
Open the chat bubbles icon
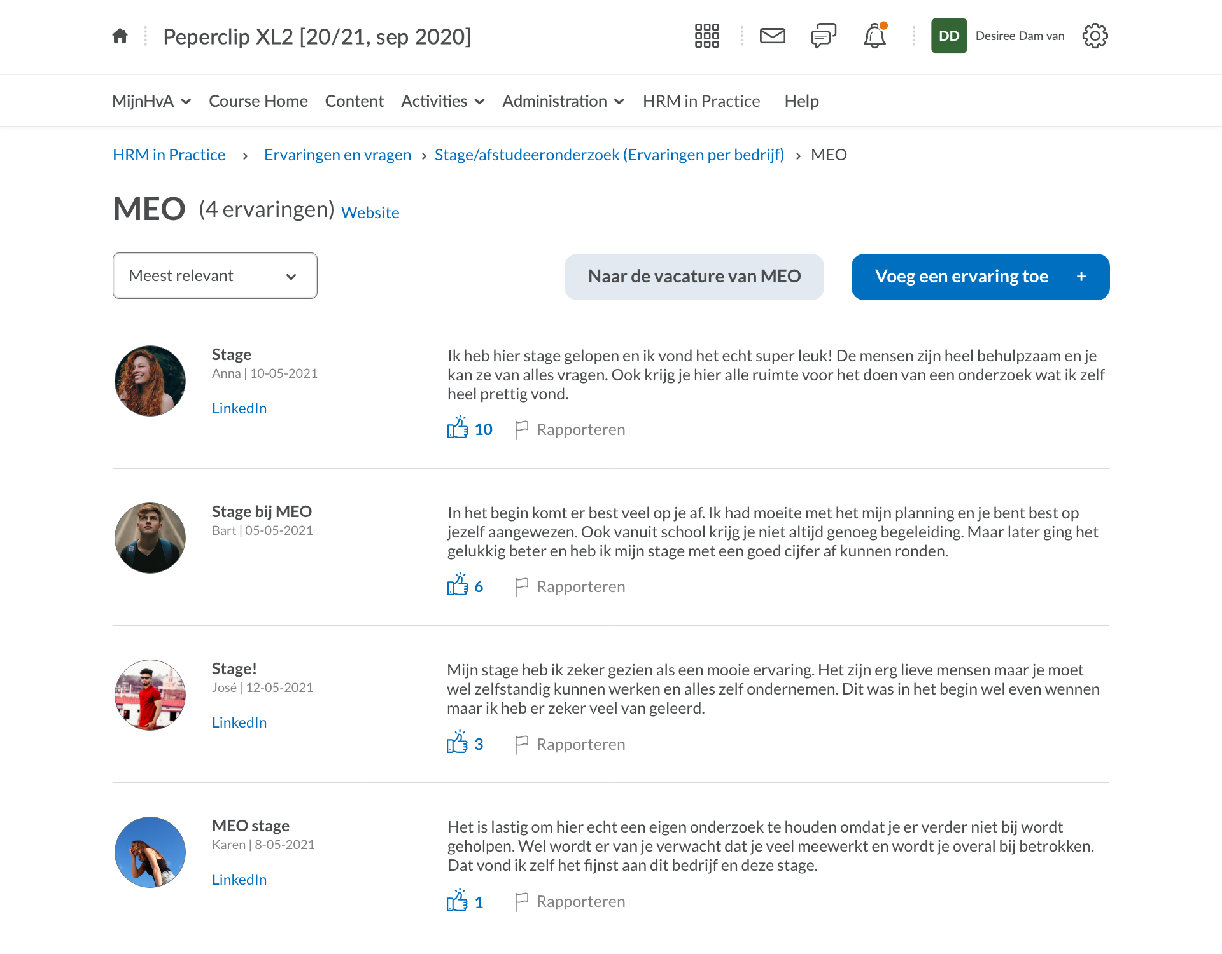[823, 36]
